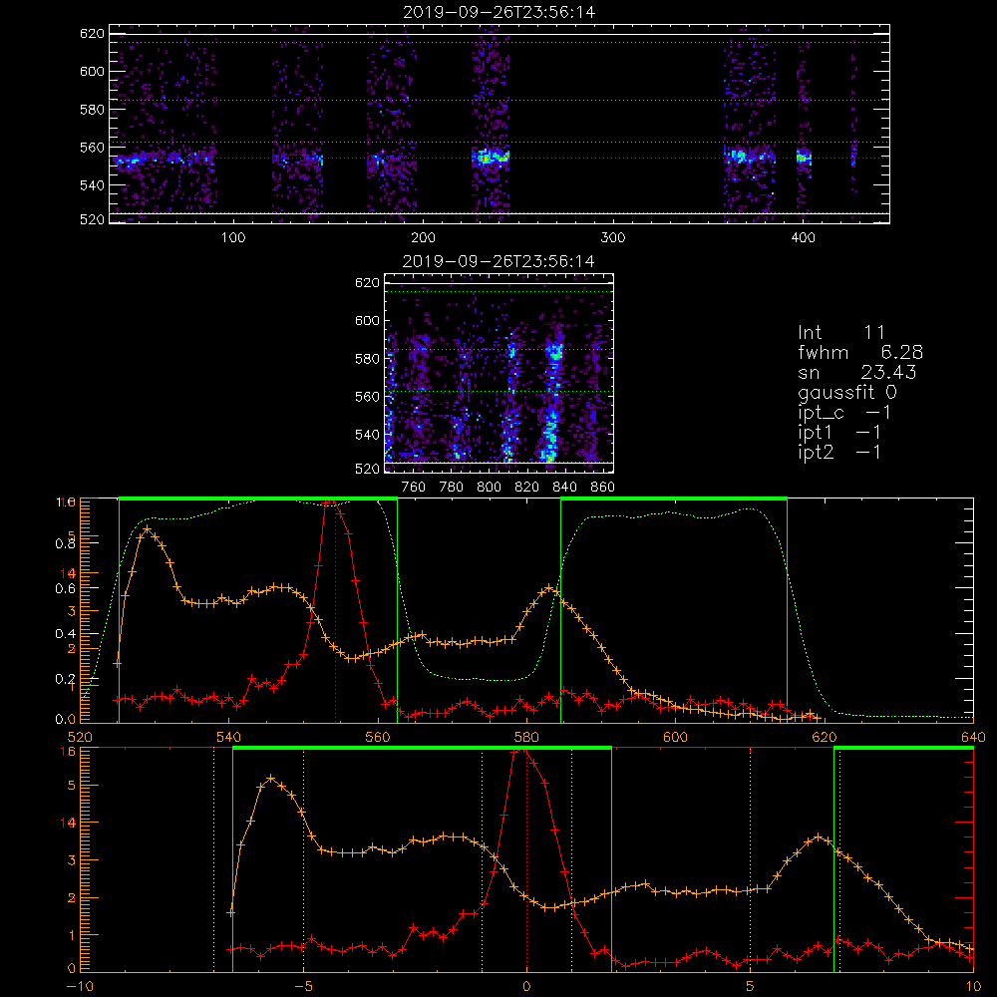Click x-axis label 5 of bottom plot

(x=751, y=986)
